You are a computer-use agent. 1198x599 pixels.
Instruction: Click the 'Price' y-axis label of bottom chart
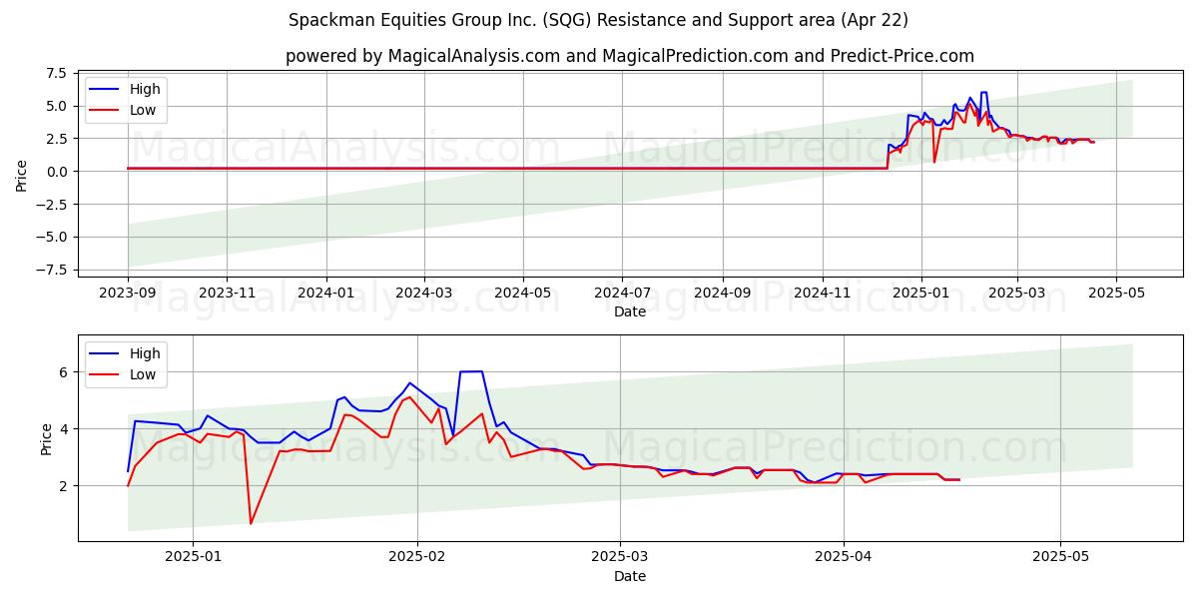47,438
